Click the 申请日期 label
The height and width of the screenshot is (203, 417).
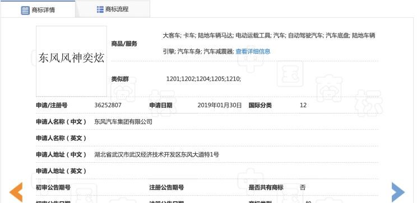click(161, 105)
